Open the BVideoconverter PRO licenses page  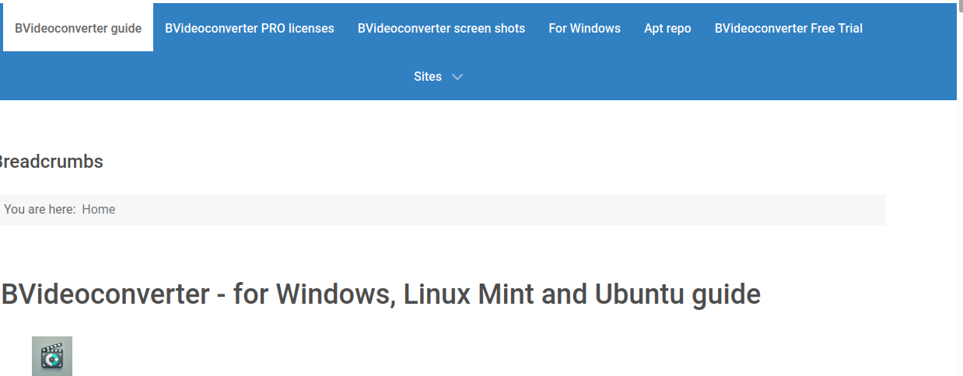250,28
